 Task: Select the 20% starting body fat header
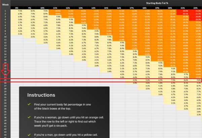[x=170, y=8]
